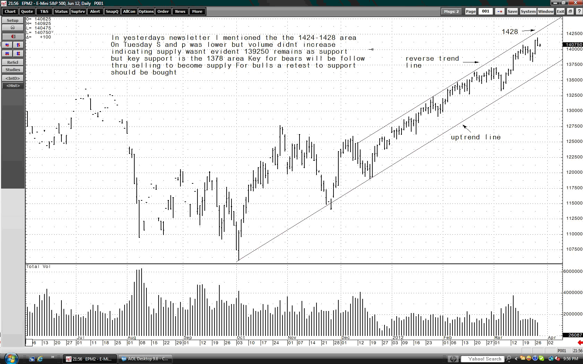The image size is (583, 364).
Task: Open the Quote menu
Action: coord(27,11)
